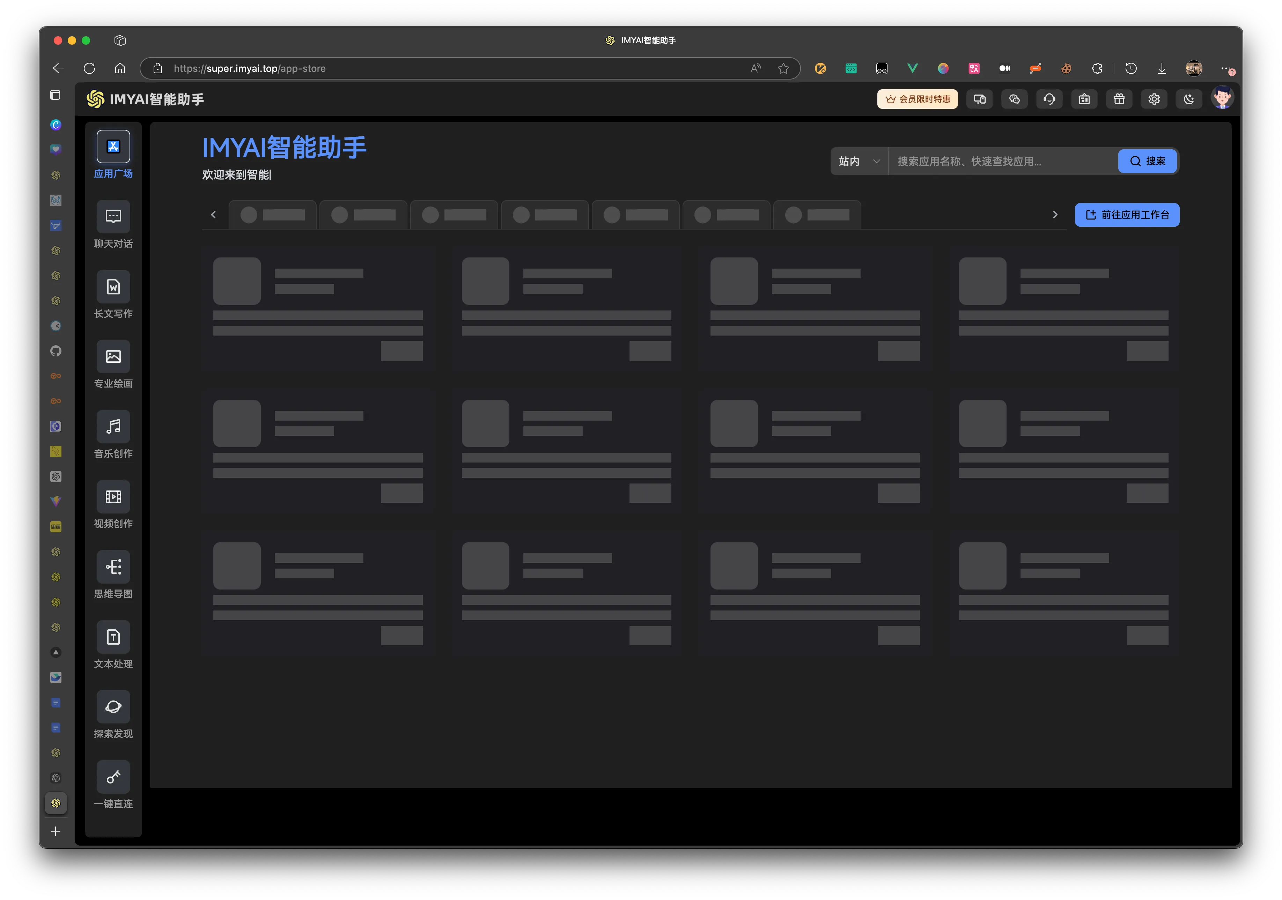Open the user avatar in app header

1222,98
